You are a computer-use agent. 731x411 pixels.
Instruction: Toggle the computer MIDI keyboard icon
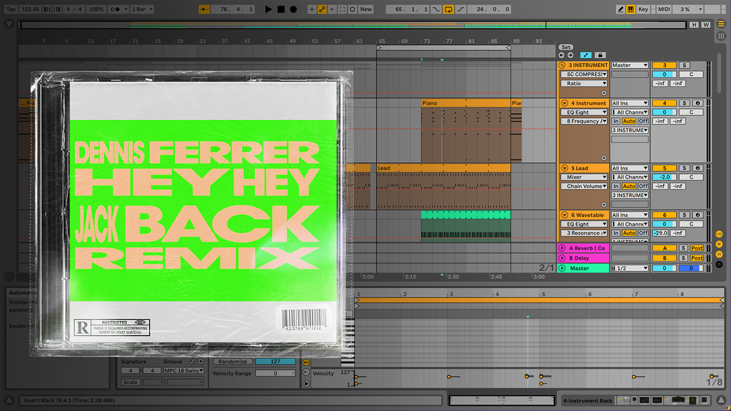[630, 9]
